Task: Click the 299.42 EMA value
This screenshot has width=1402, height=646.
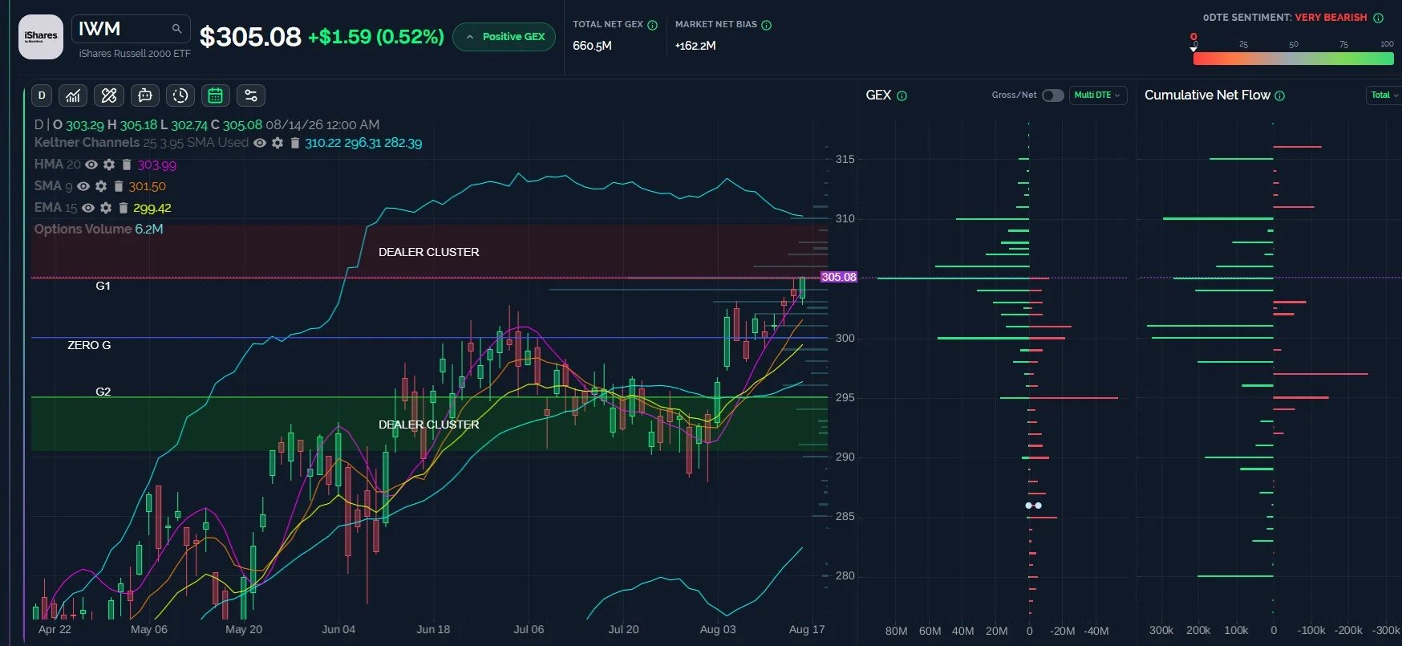Action: pos(152,208)
